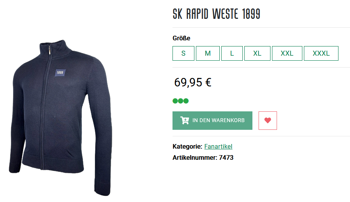Image resolution: width=350 pixels, height=202 pixels.
Task: Click the jacket zipper pull
Action: point(49,50)
